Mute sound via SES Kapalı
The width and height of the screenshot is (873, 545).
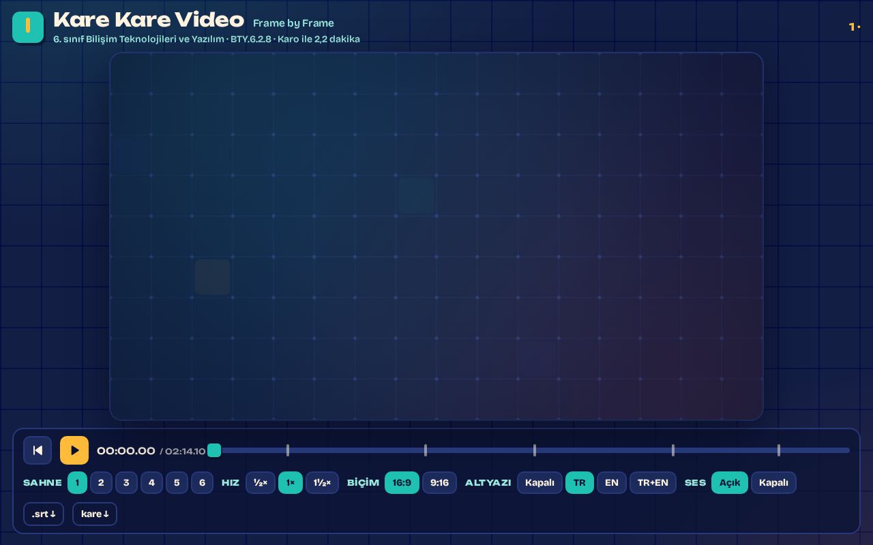pos(773,482)
